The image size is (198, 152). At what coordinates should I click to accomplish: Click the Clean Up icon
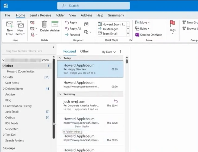[32, 29]
